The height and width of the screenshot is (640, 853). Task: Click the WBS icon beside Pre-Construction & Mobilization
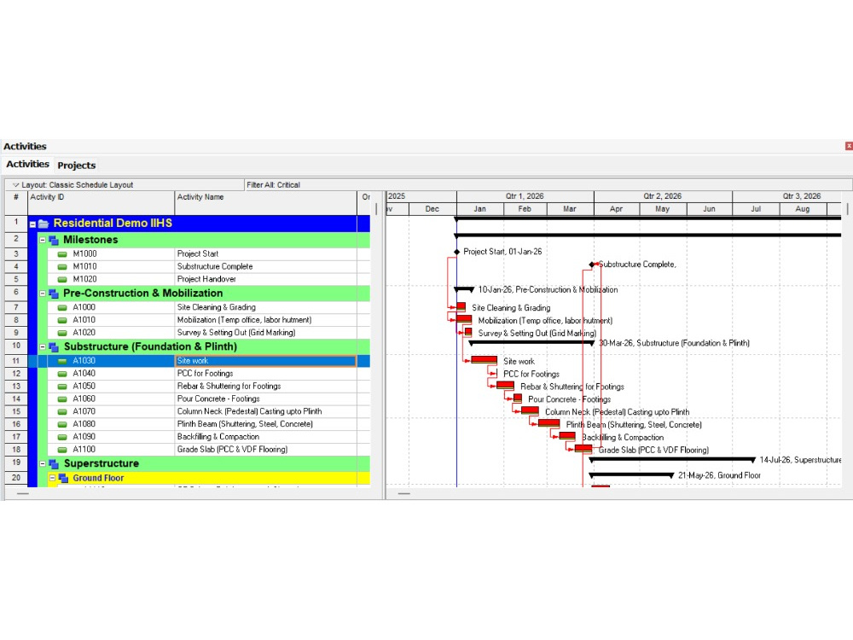pyautogui.click(x=53, y=294)
